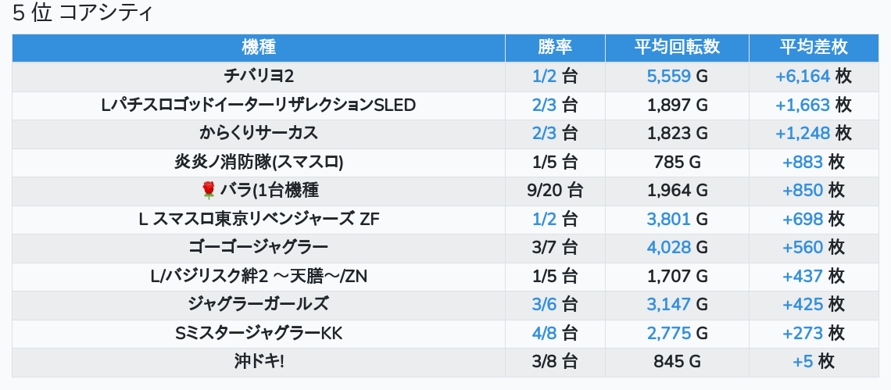Open からくりサーカス machine entry

259,134
